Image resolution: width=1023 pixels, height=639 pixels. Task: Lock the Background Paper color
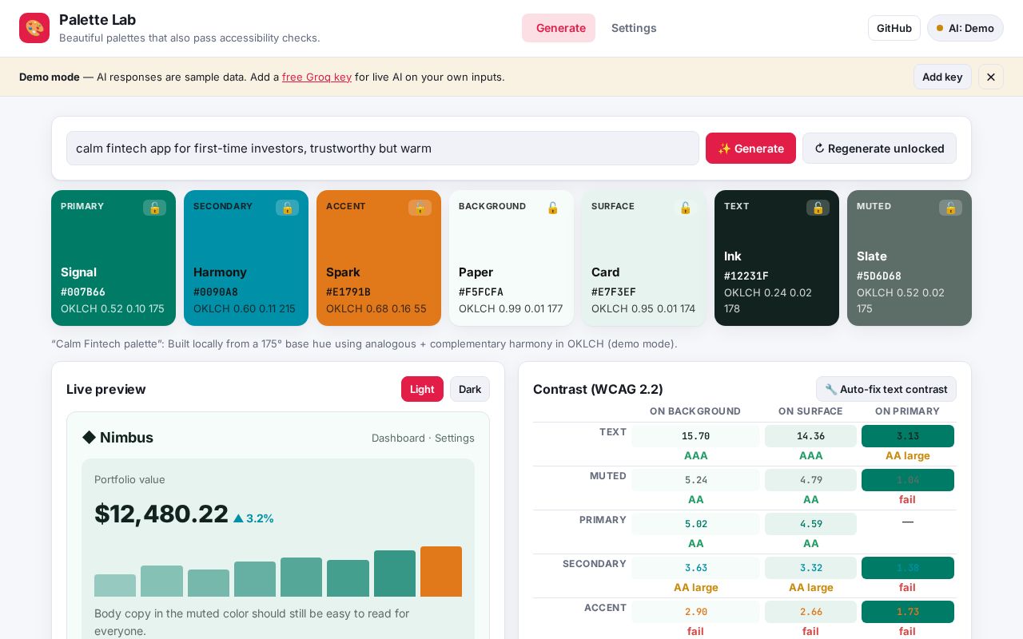[553, 208]
